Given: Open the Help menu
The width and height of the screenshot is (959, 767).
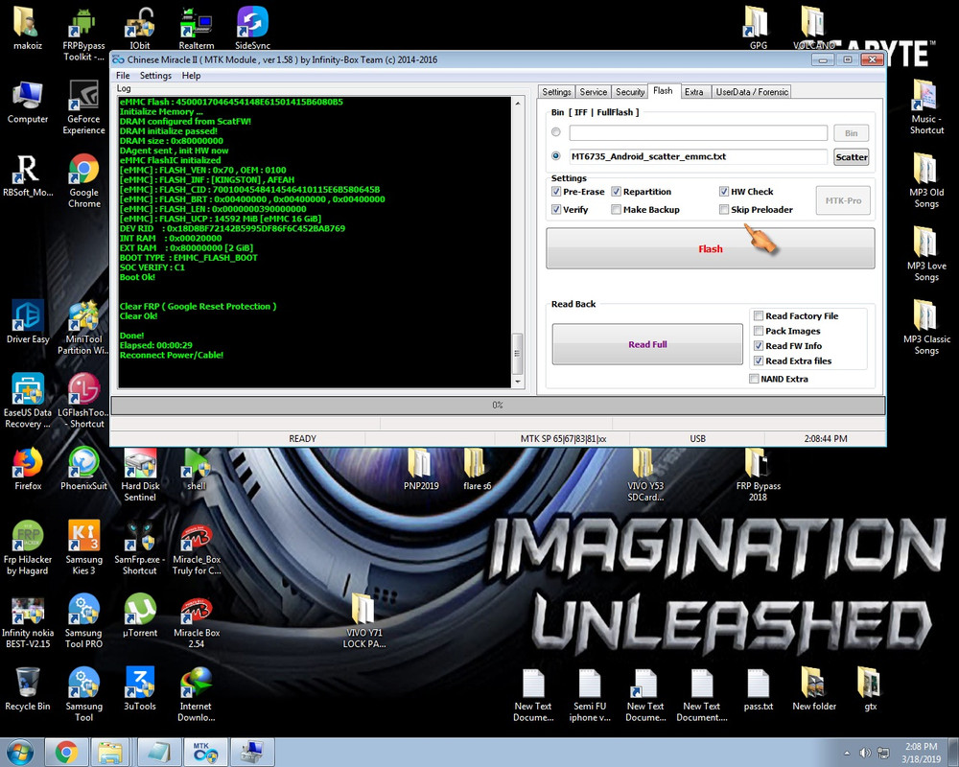Looking at the screenshot, I should coord(191,75).
